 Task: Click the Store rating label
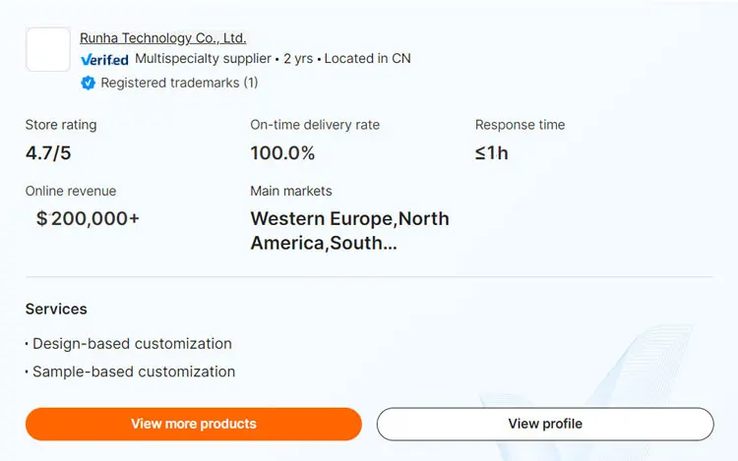[61, 125]
